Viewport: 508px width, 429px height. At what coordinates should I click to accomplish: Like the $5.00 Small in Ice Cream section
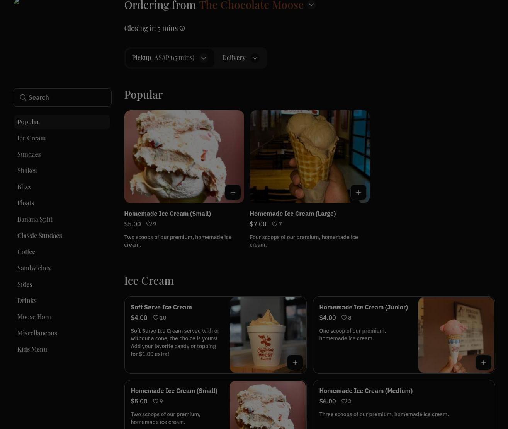pyautogui.click(x=155, y=401)
